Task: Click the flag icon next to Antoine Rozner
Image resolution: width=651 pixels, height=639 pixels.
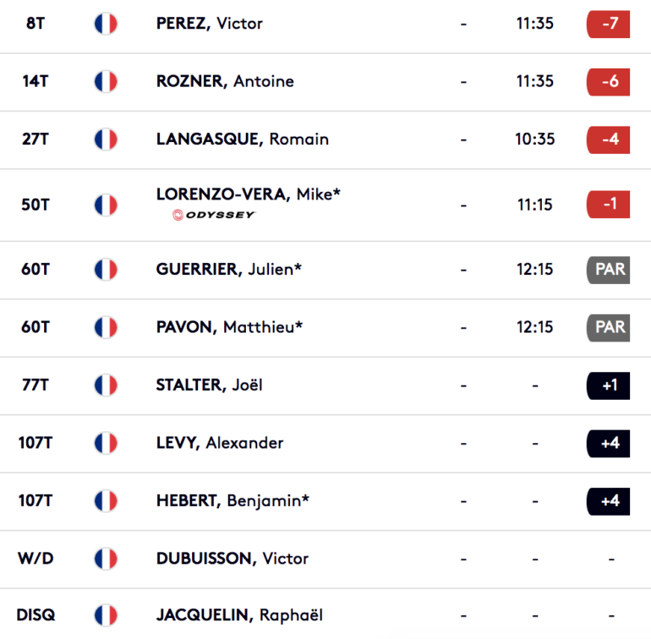Action: pos(106,81)
